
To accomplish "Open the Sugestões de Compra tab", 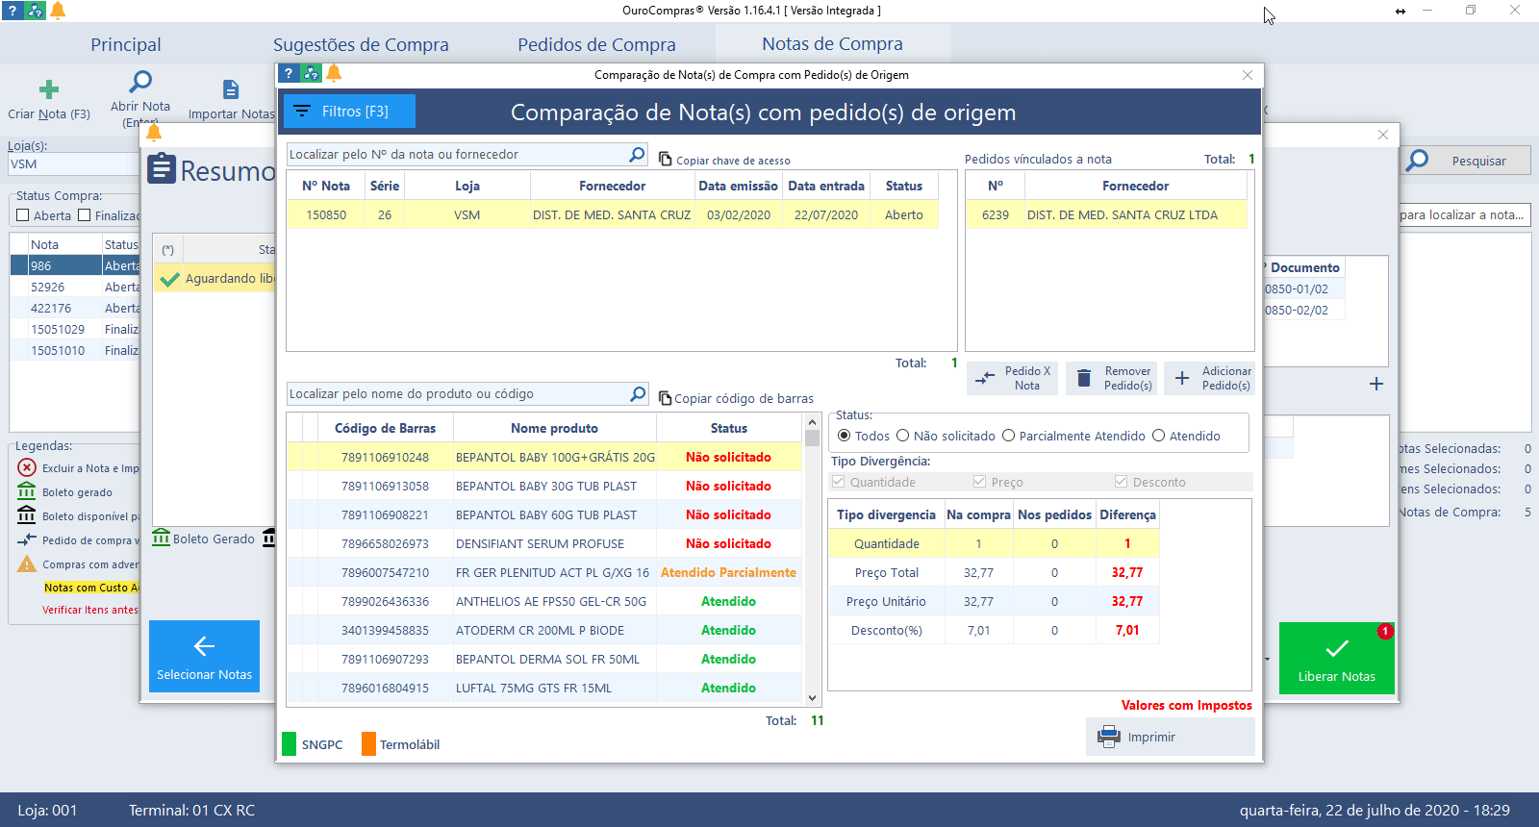I will point(361,45).
